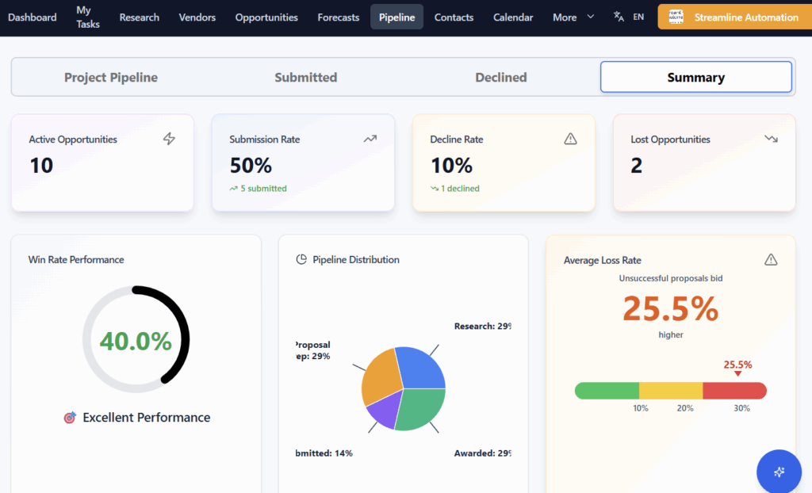
Task: Switch to the Project Pipeline tab
Action: click(111, 77)
